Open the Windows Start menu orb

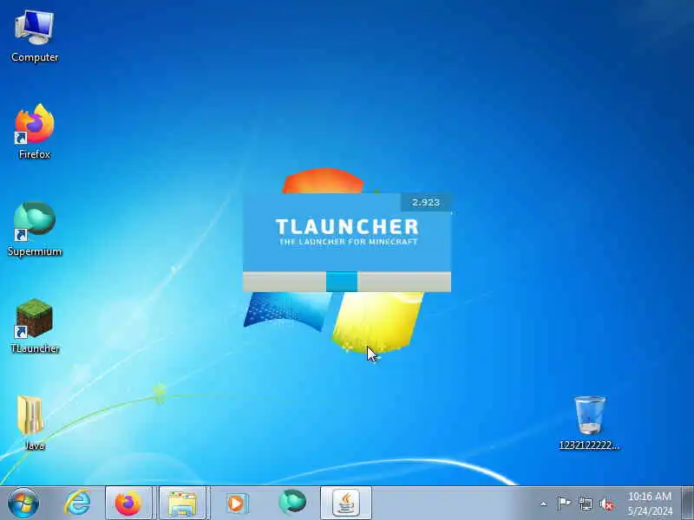tap(23, 504)
